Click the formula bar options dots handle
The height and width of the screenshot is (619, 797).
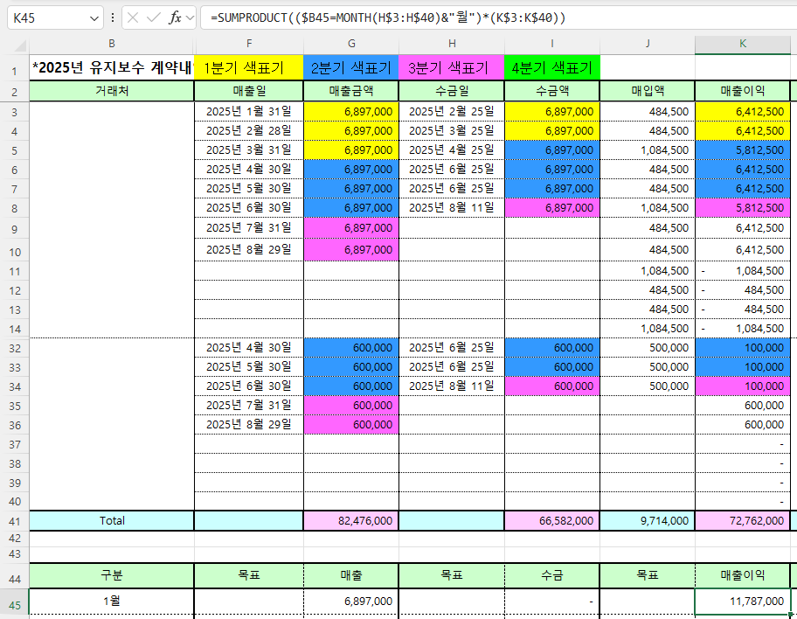(x=113, y=17)
